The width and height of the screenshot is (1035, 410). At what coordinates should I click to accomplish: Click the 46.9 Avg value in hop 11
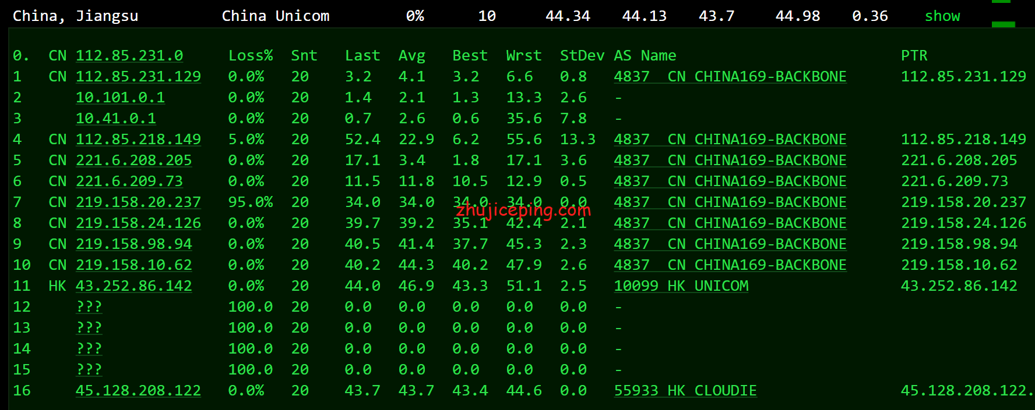click(416, 286)
